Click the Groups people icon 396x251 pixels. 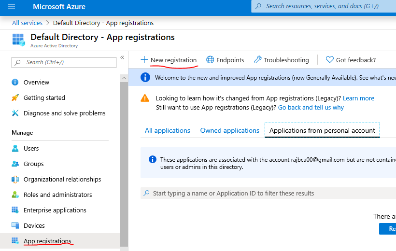tap(15, 164)
